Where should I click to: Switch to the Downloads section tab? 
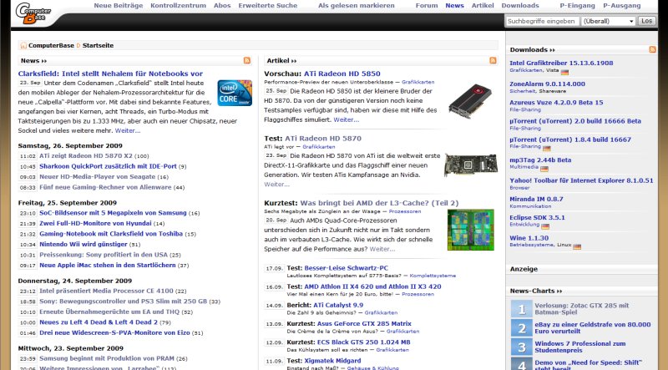click(519, 6)
